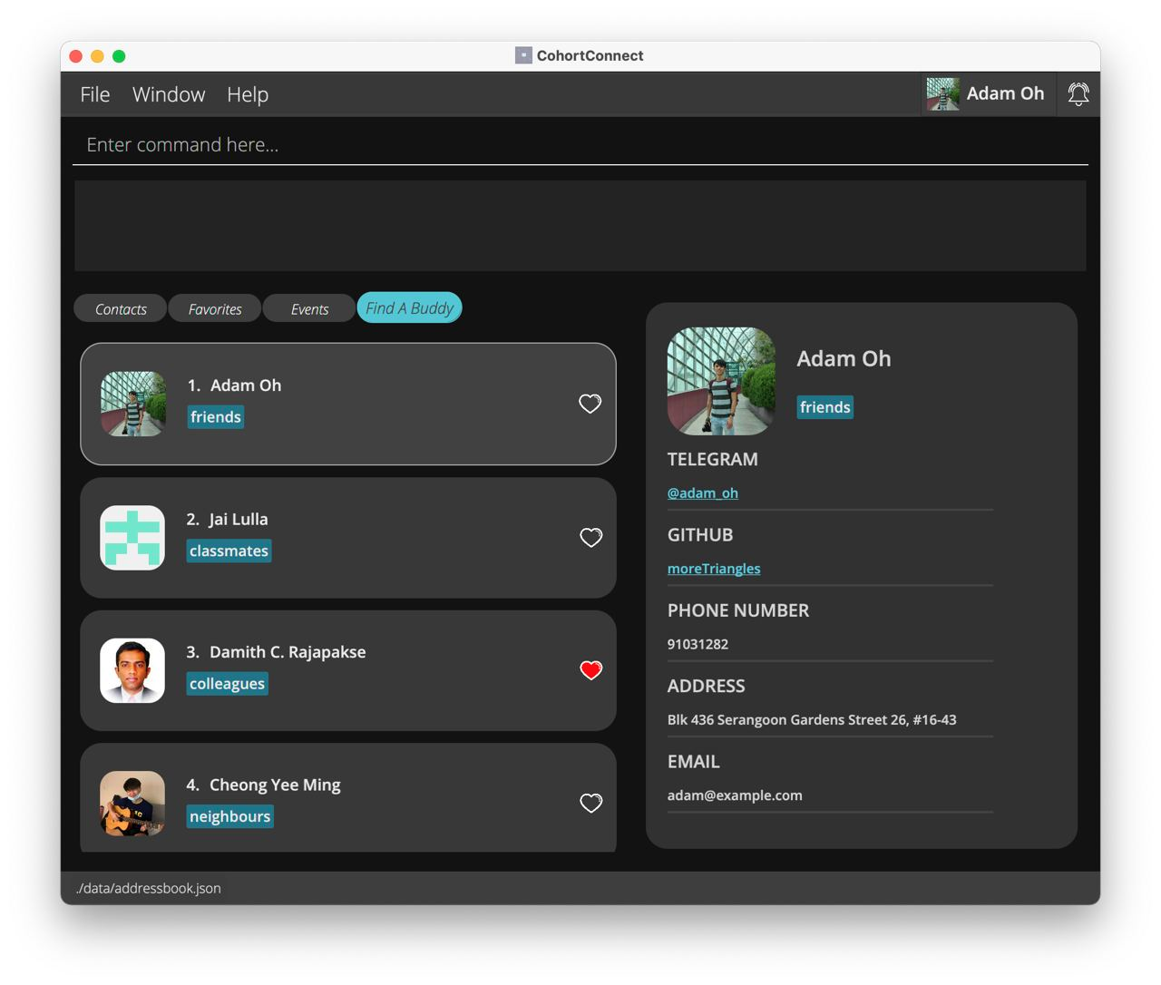Click large Adam Oh photo in detail panel
Viewport: 1161px width, 985px height.
click(721, 381)
